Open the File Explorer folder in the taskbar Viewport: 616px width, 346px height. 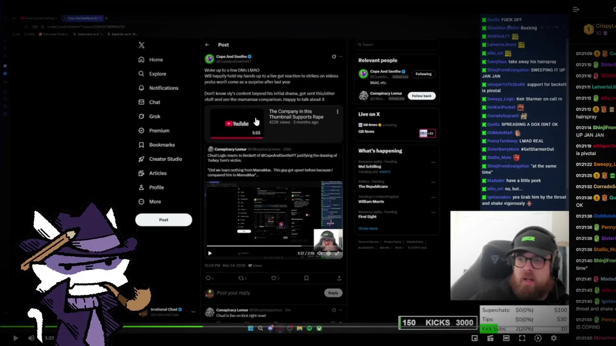[x=299, y=329]
